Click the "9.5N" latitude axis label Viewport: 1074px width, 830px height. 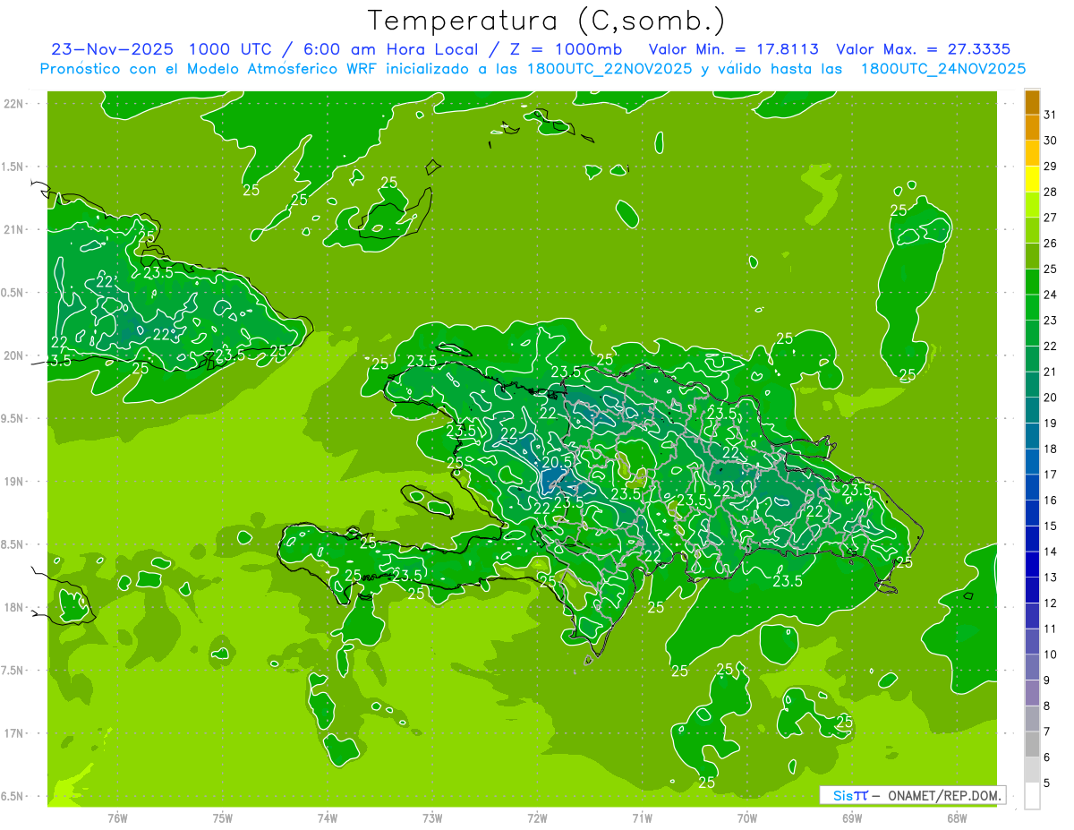pos(12,419)
